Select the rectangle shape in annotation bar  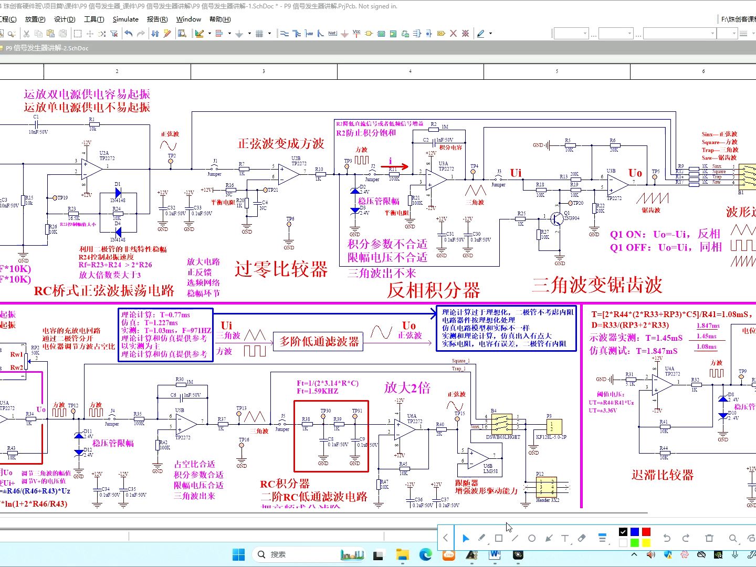point(499,538)
